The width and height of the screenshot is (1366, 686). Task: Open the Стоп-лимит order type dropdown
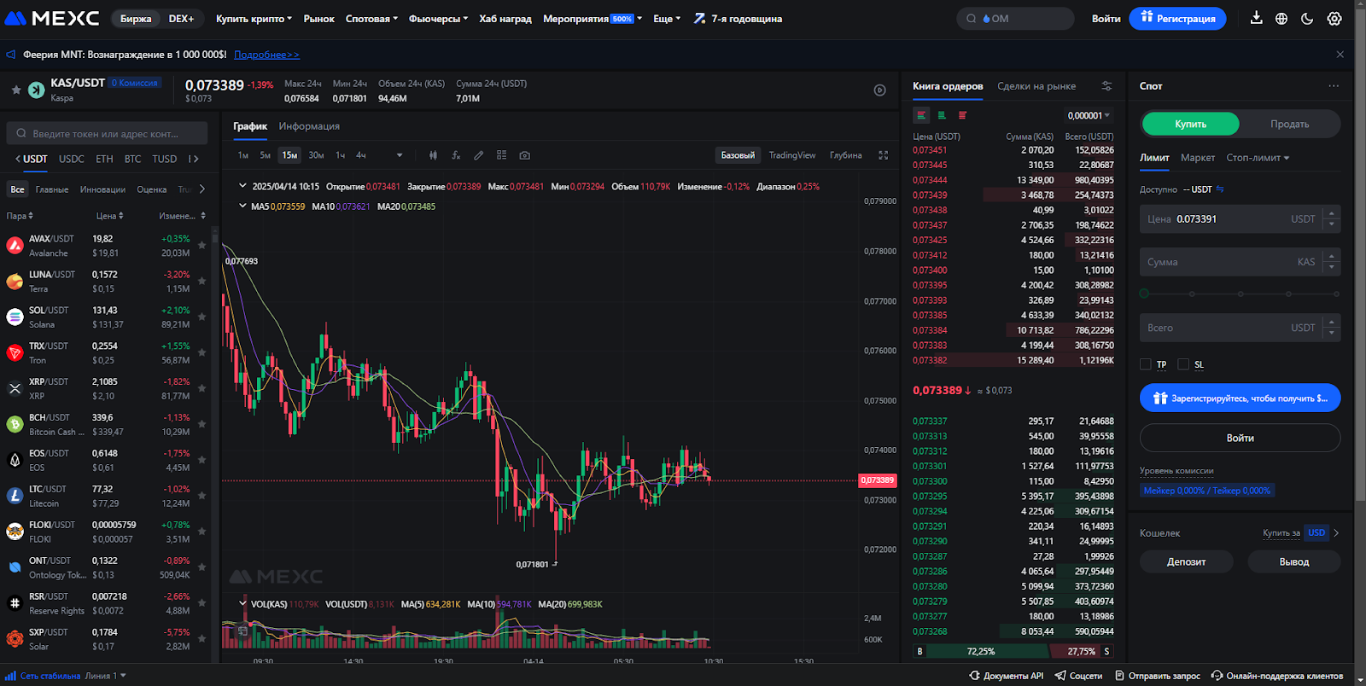1258,158
